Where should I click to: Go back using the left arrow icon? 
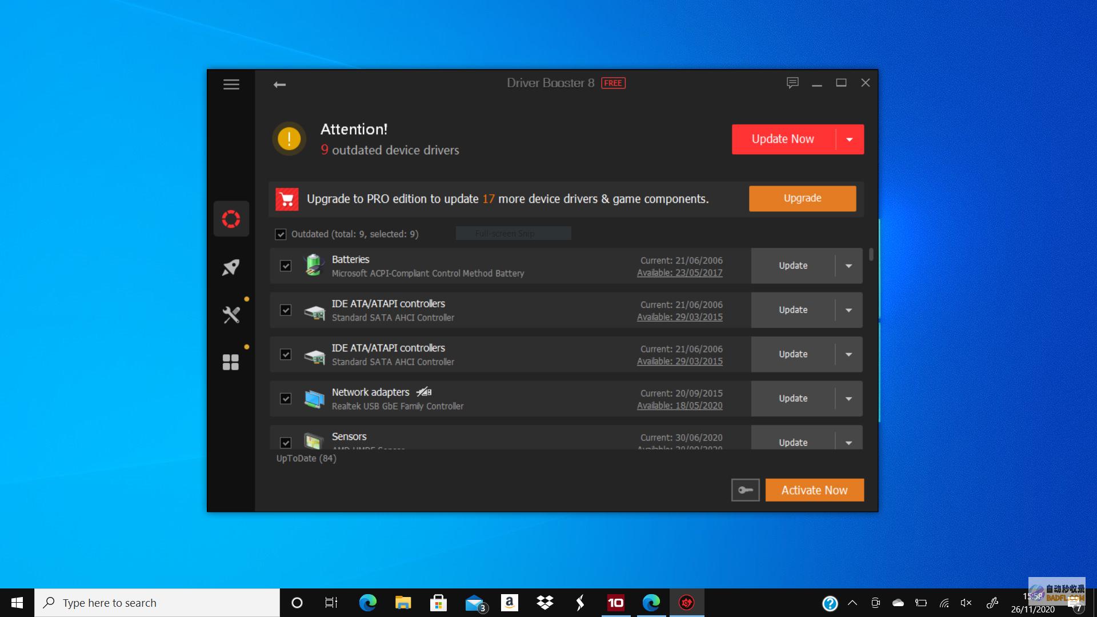[x=279, y=85]
